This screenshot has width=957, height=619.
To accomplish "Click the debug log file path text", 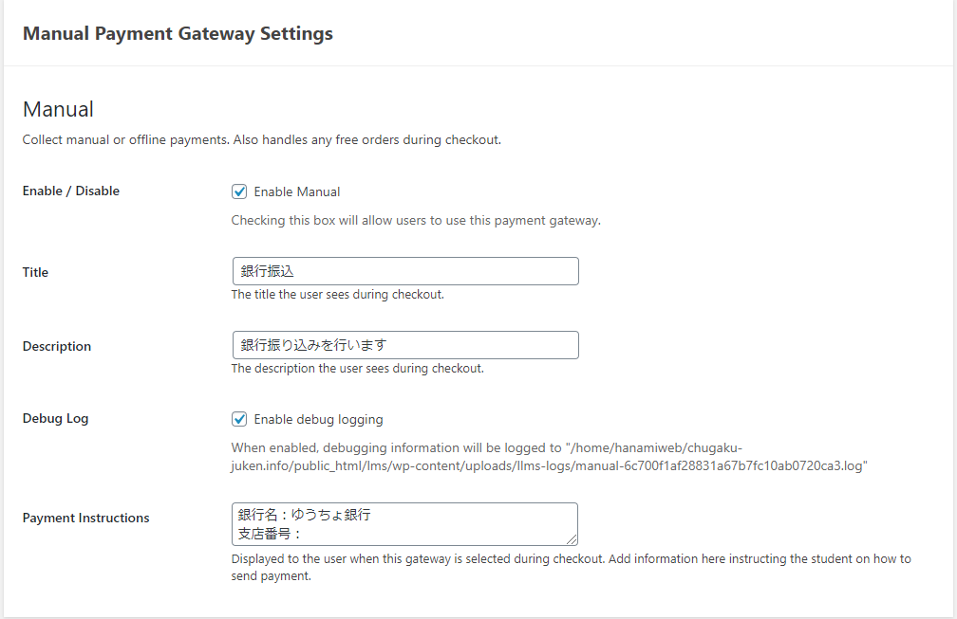I will (549, 457).
